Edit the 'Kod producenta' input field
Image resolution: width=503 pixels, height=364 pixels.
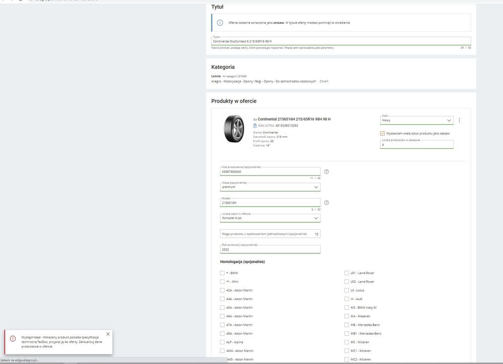click(270, 171)
